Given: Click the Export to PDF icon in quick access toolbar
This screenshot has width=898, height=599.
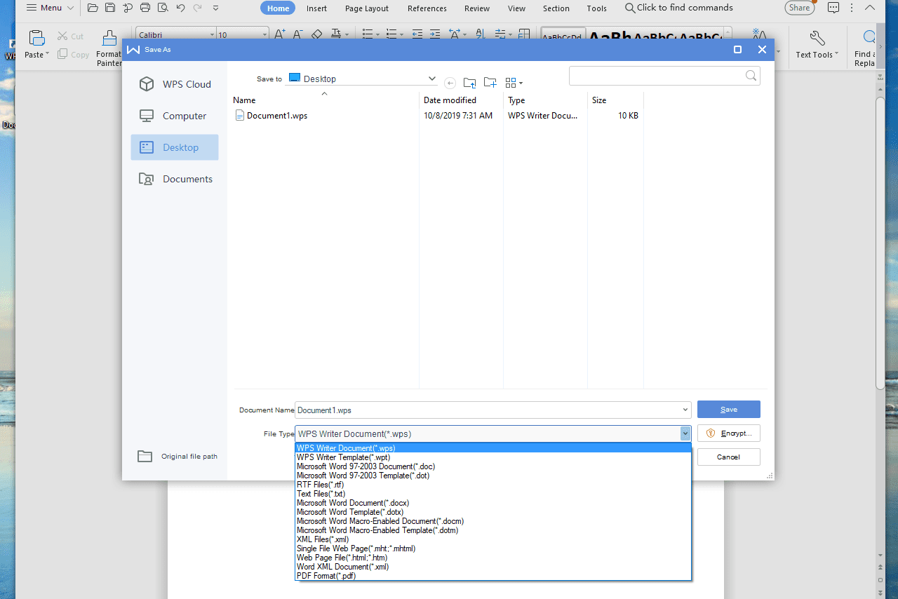Looking at the screenshot, I should [128, 8].
